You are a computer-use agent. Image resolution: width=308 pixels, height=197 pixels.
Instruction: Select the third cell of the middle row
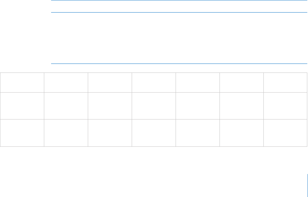[x=110, y=105]
